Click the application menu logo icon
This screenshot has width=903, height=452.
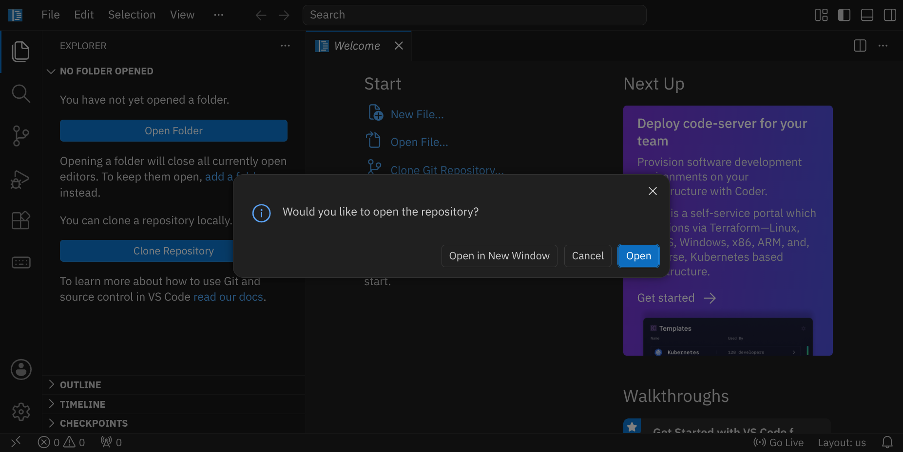pos(16,15)
